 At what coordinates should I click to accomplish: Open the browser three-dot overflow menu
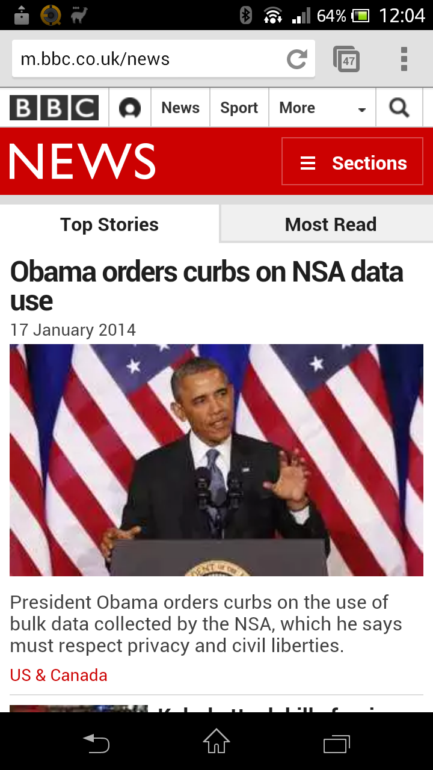point(404,59)
